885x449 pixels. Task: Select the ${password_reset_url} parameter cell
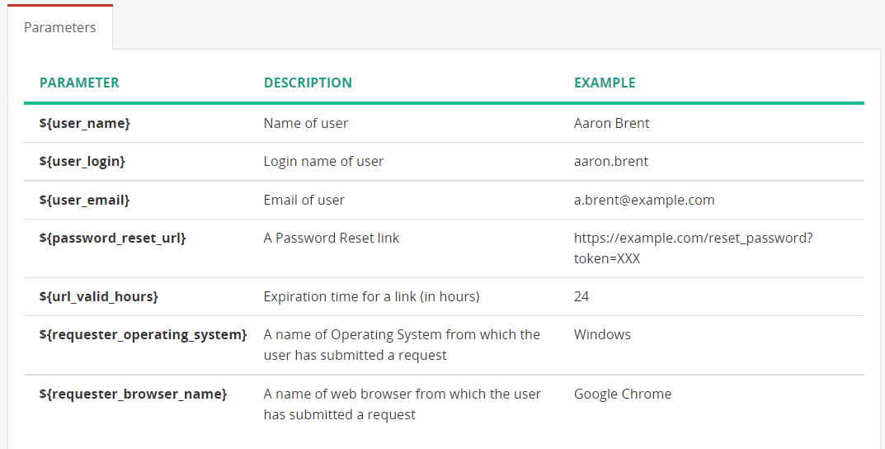click(x=112, y=238)
